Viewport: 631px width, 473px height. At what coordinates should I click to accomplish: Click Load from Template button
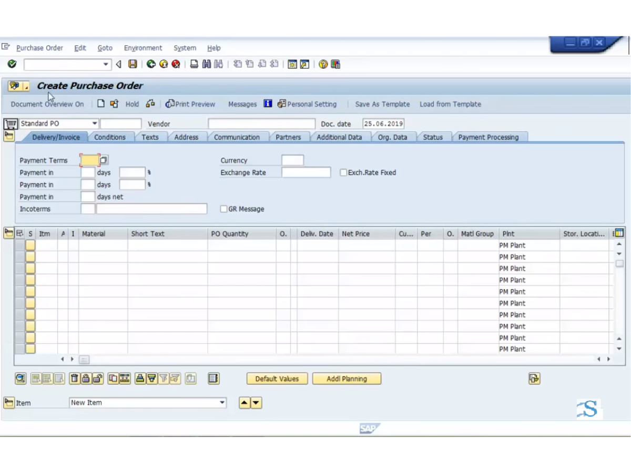(x=450, y=104)
